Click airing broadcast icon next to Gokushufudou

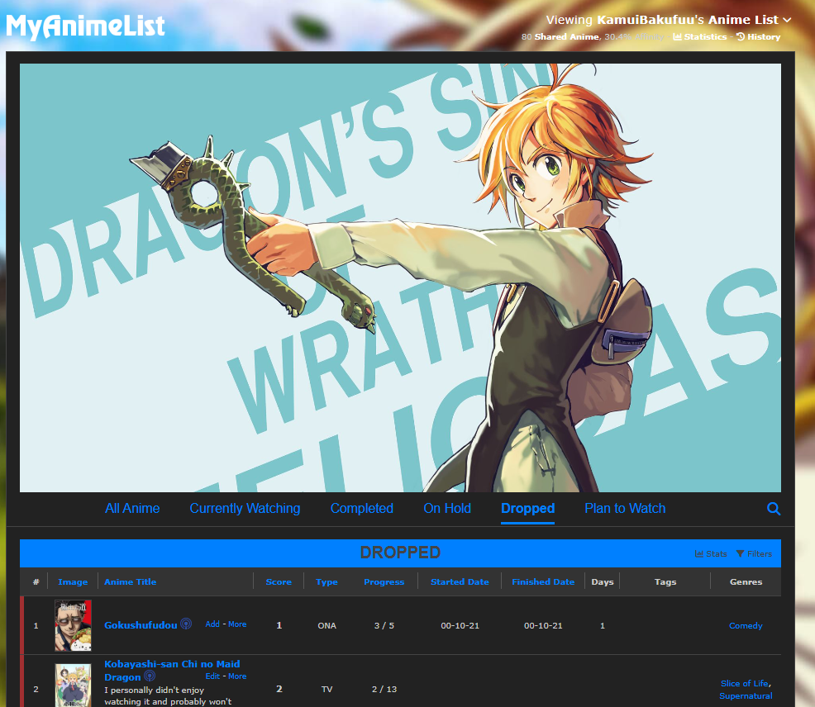(186, 624)
